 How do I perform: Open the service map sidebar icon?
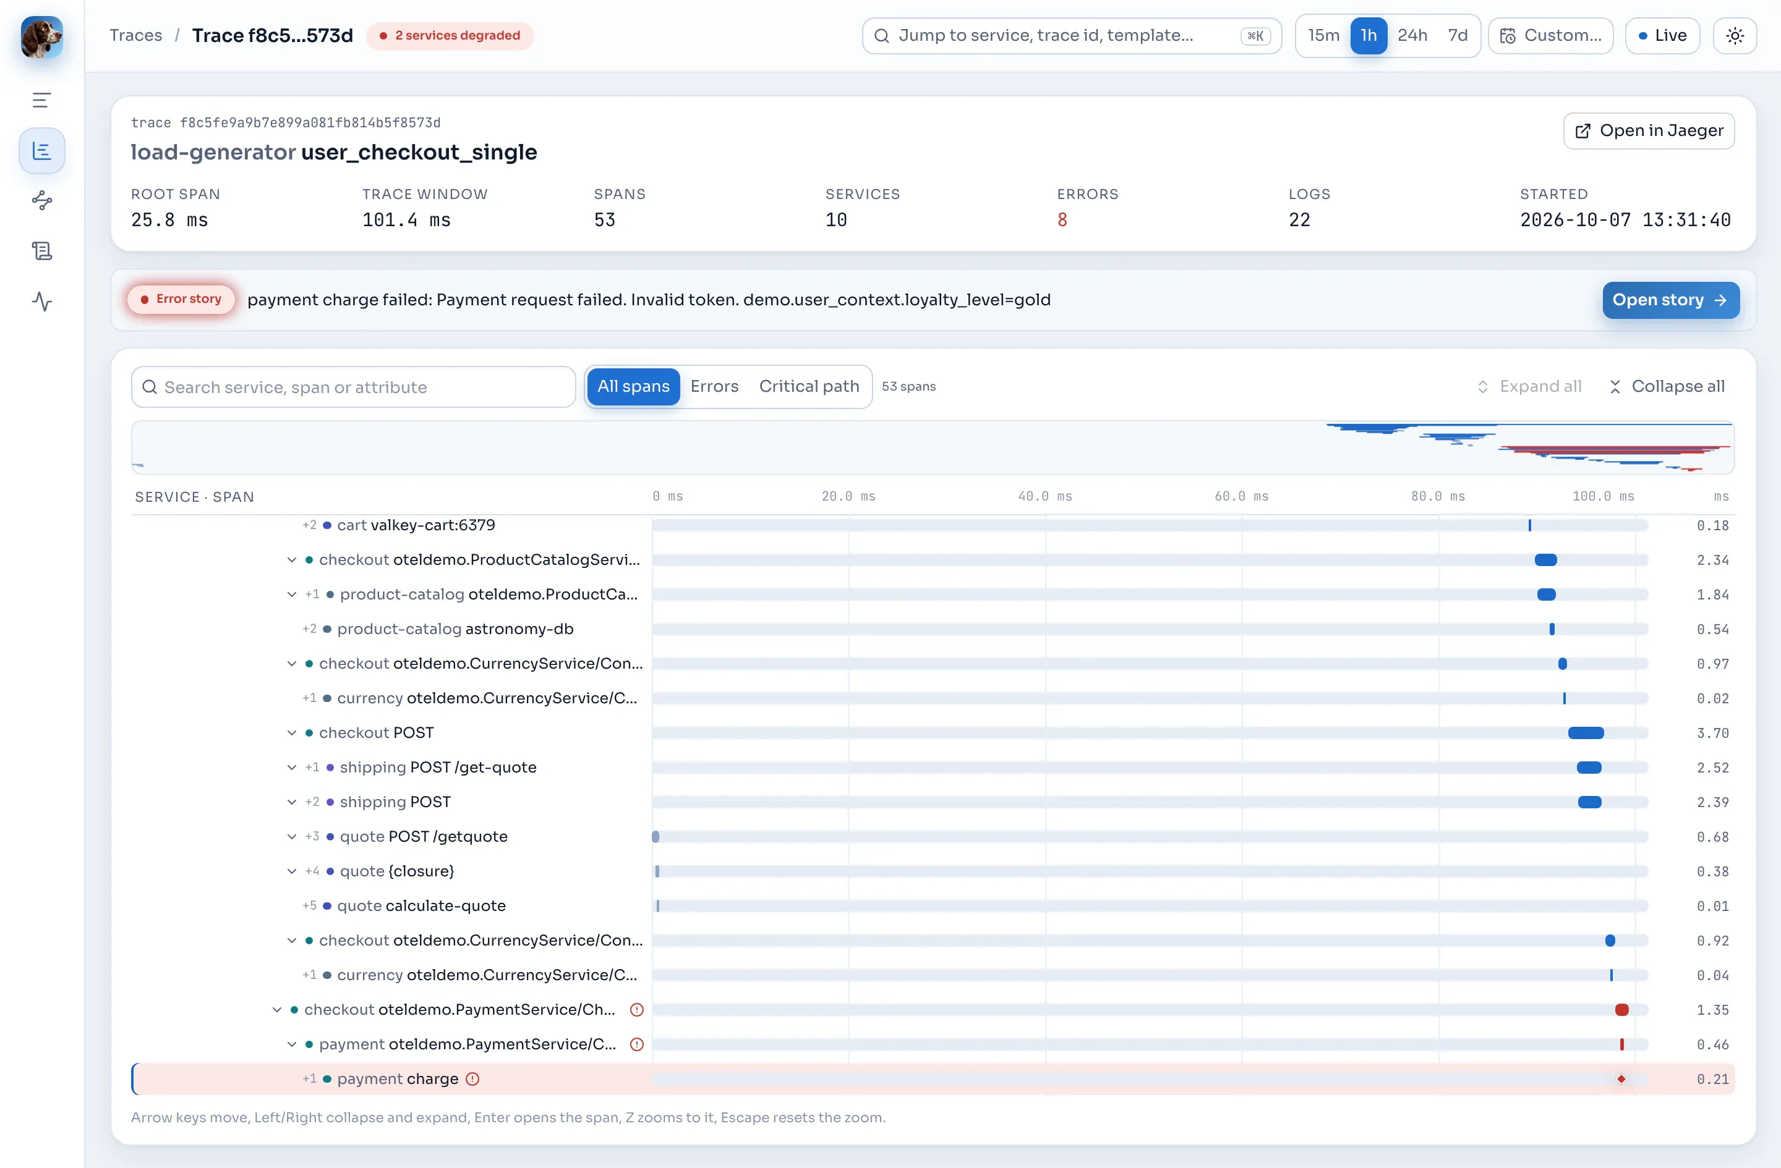pos(42,200)
